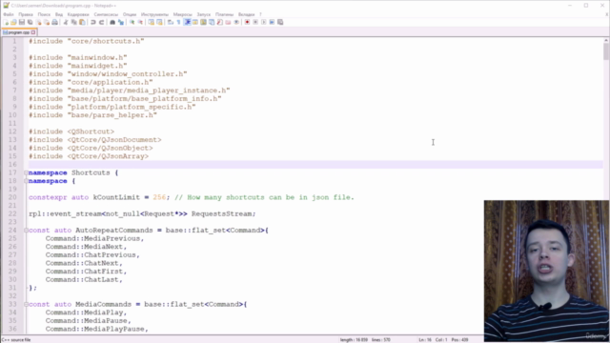Image resolution: width=610 pixels, height=343 pixels.
Task: Toggle word wrap in the toolbar
Action: click(171, 22)
